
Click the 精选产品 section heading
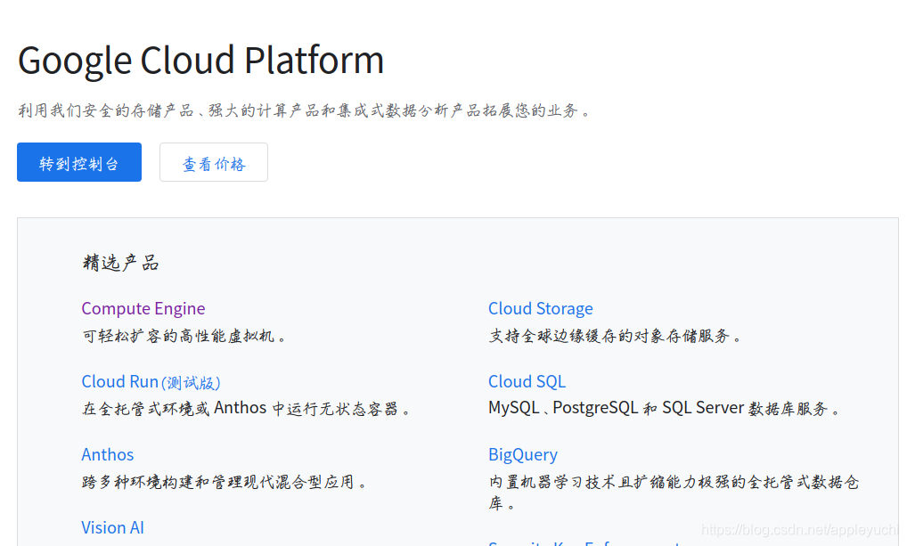point(120,263)
